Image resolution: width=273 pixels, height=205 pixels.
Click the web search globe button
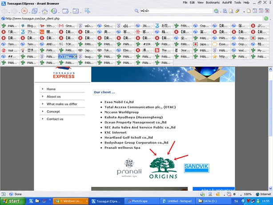coord(216,11)
